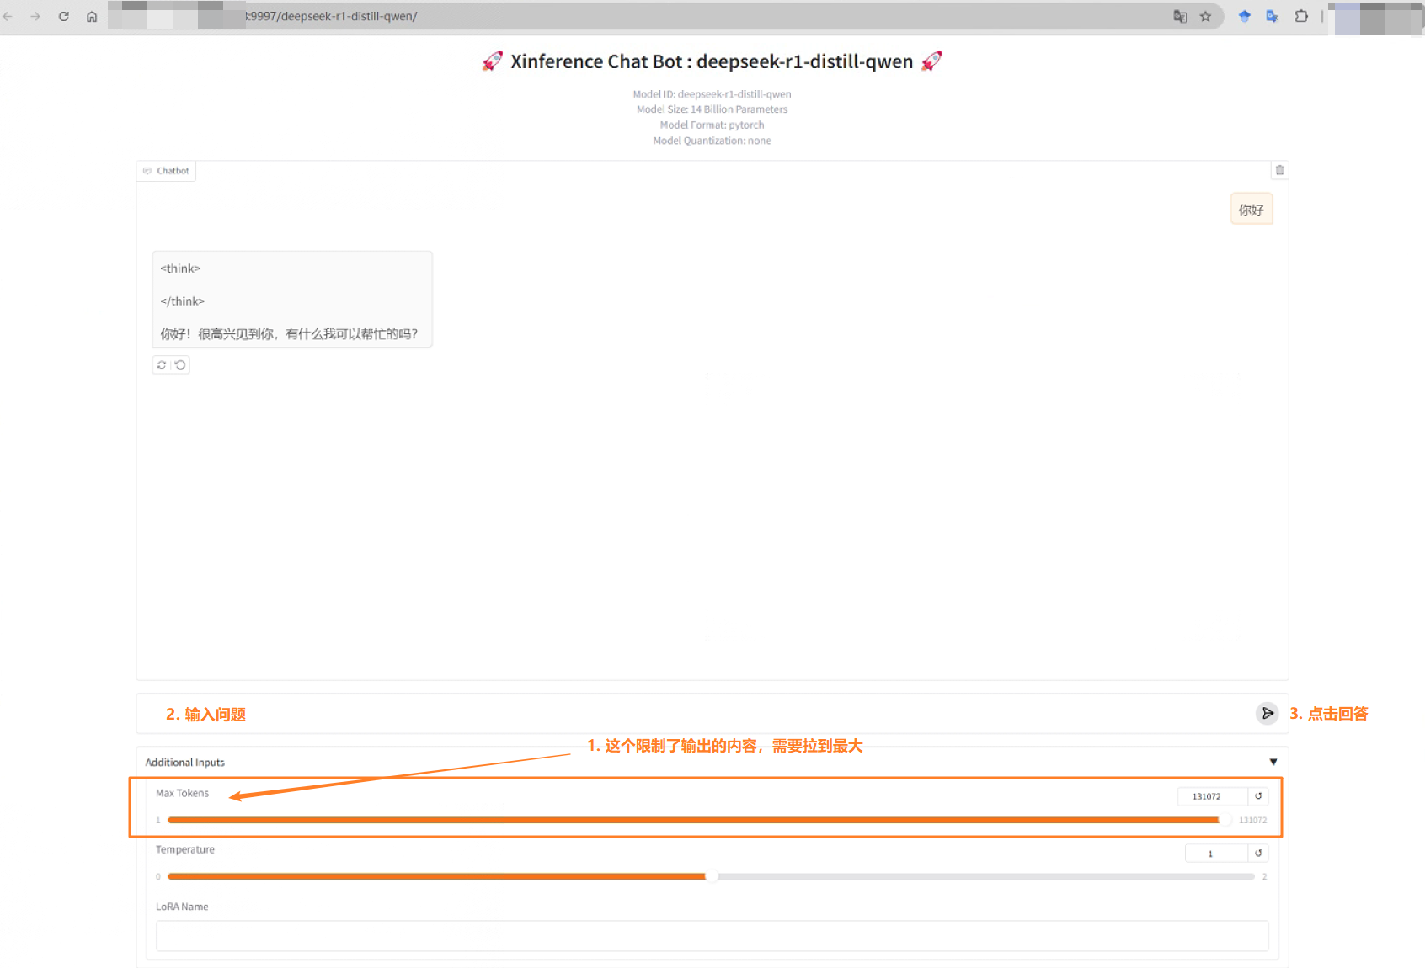Go forward with browser forward arrow

point(35,16)
